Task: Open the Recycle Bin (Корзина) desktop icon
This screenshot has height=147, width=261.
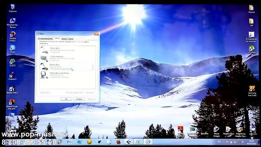Action: coord(13,8)
